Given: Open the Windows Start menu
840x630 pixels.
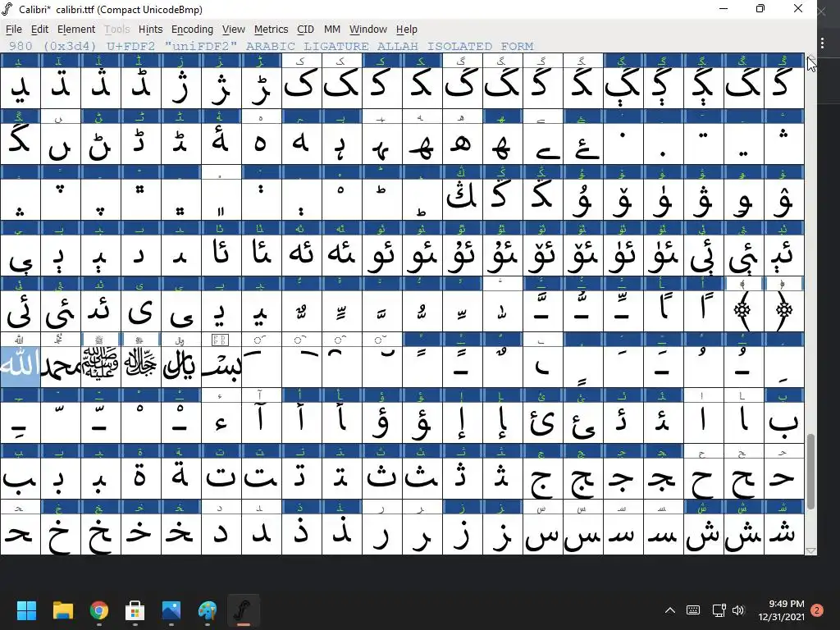Looking at the screenshot, I should point(26,610).
